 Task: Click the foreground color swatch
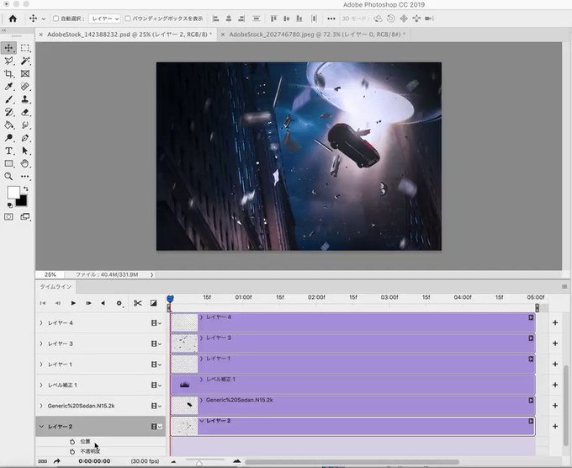click(13, 192)
